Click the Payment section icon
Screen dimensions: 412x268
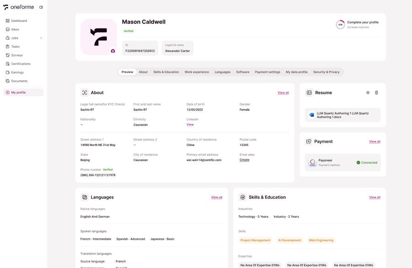pos(309,142)
